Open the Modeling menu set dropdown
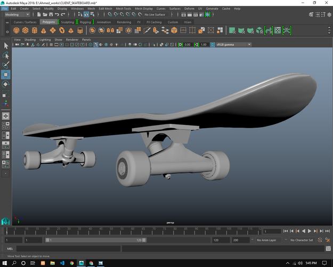Image resolution: width=333 pixels, height=267 pixels. 17,14
